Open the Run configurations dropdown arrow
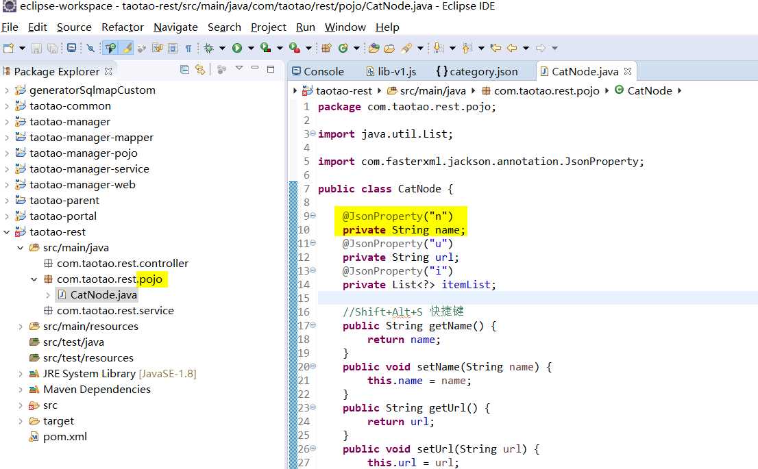758x469 pixels. (x=251, y=48)
